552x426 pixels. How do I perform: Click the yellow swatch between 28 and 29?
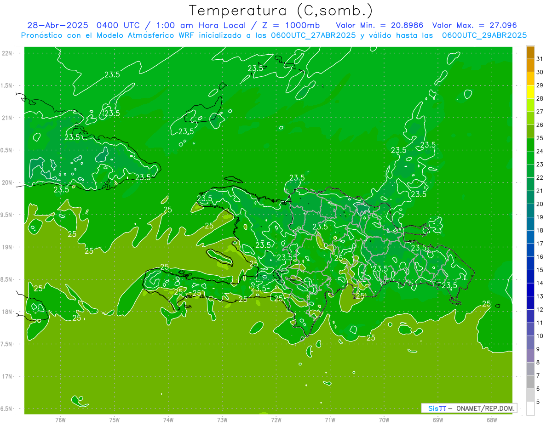[530, 92]
